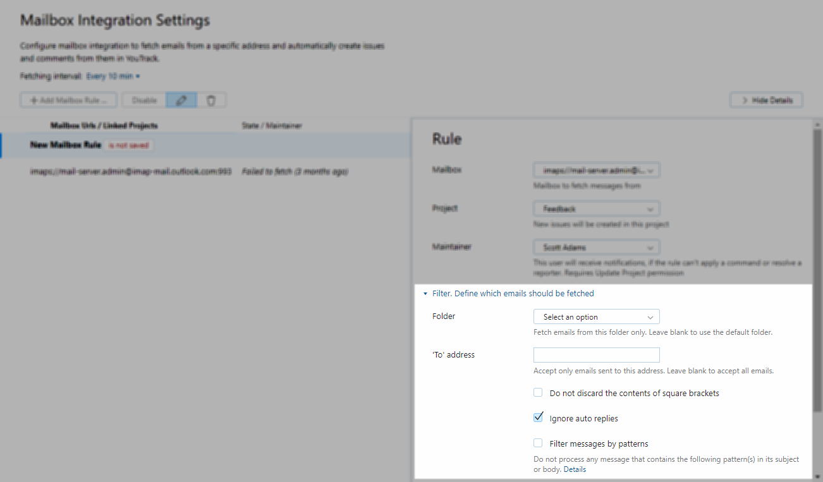Viewport: 823px width, 482px height.
Task: Open the Maintainer dropdown showing Scott Adams
Action: (596, 247)
